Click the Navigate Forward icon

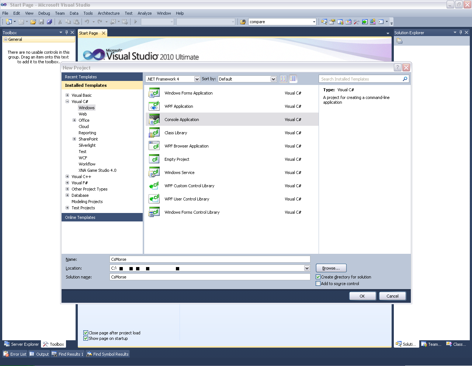pos(125,22)
